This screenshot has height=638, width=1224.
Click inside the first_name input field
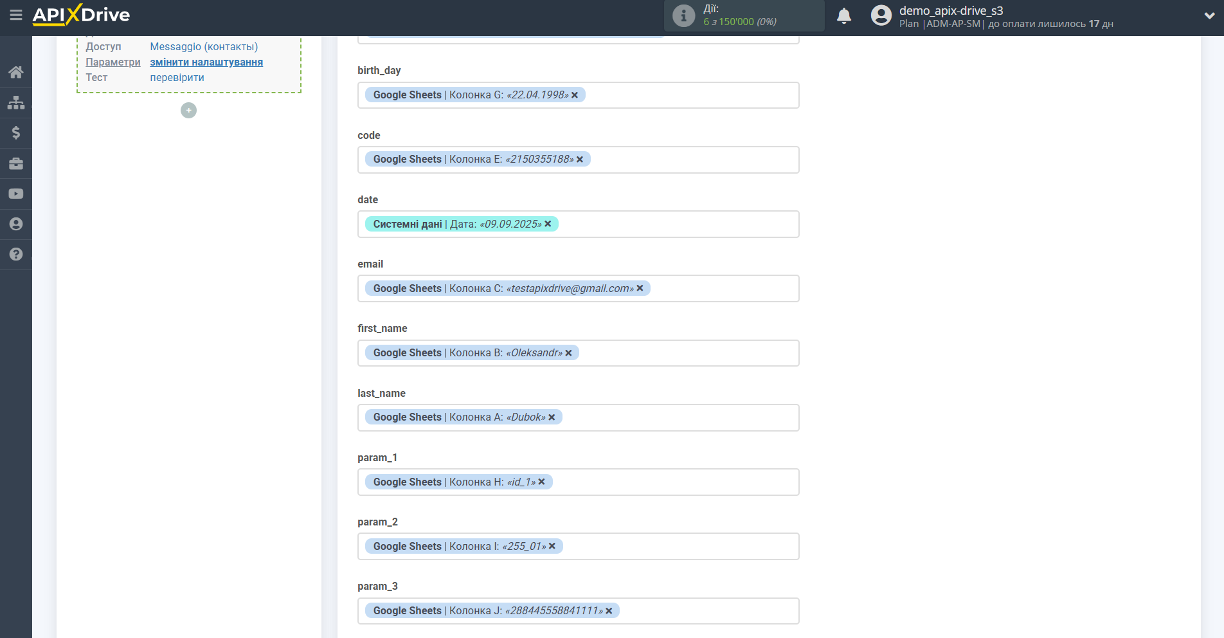tap(688, 353)
